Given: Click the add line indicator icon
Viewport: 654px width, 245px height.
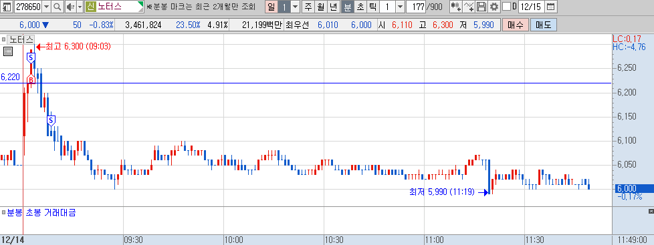Looking at the screenshot, I should (x=469, y=6).
